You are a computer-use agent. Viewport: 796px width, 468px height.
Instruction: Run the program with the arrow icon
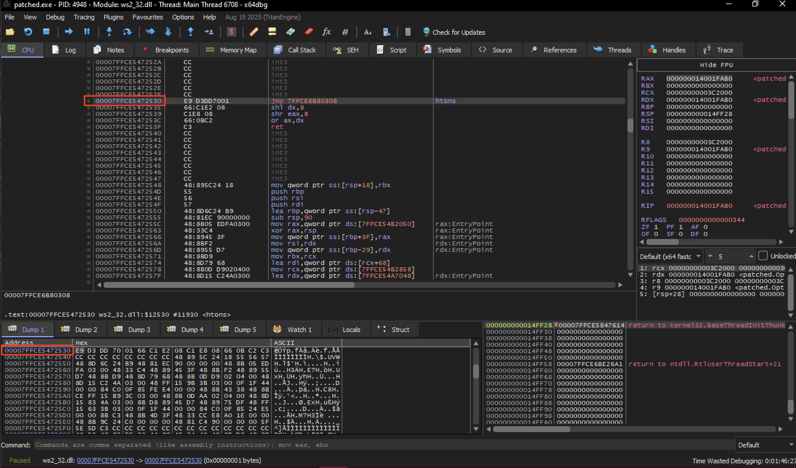coord(69,31)
